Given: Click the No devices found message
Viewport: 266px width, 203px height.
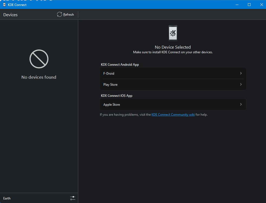Looking at the screenshot, I should (39, 77).
